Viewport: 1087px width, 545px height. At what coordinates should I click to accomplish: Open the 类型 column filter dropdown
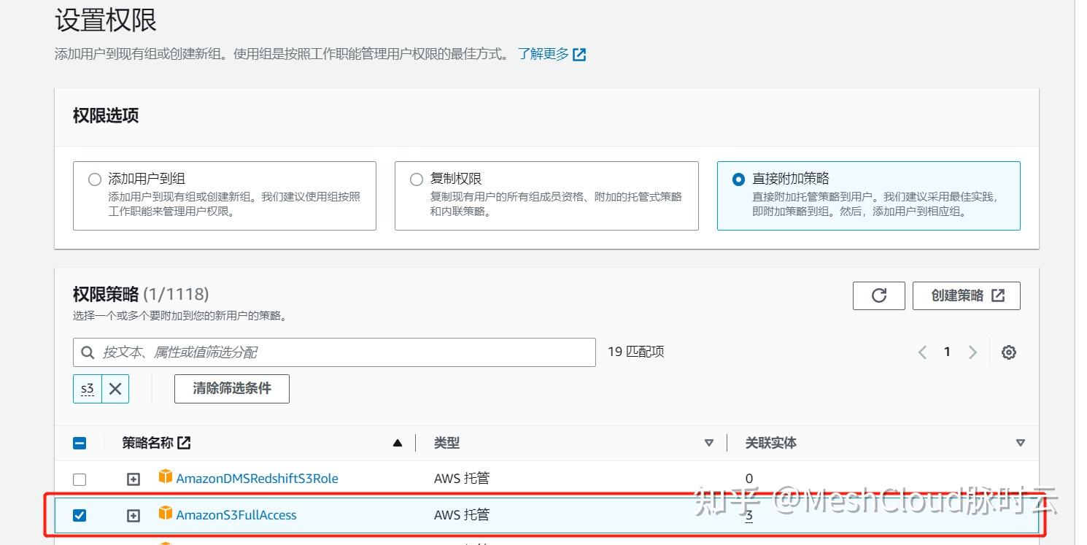[x=708, y=442]
